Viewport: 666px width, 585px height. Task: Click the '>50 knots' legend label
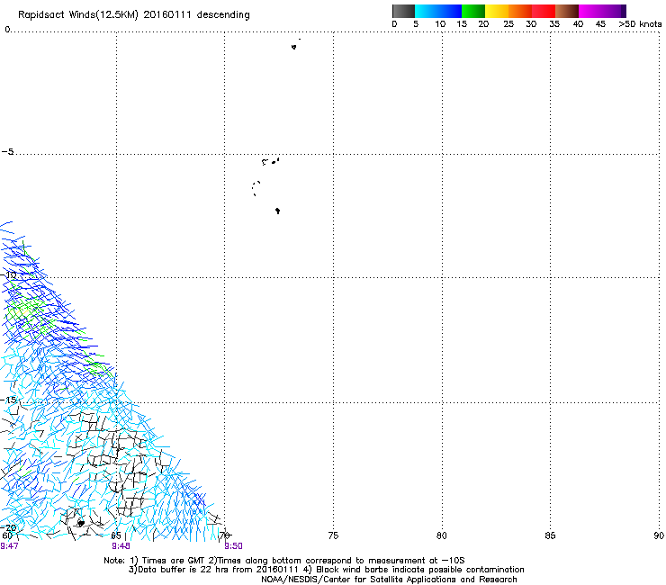(640, 24)
